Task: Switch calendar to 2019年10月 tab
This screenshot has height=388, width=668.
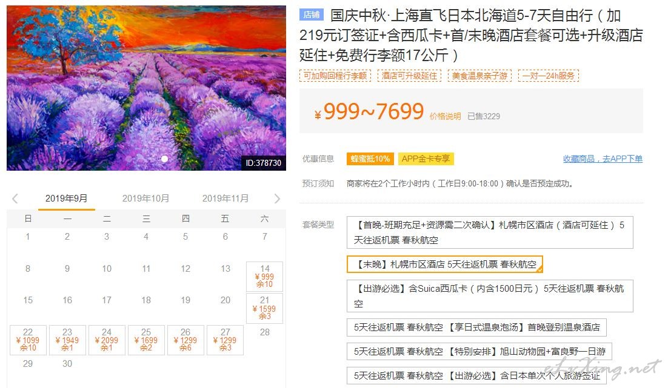Action: tap(145, 199)
